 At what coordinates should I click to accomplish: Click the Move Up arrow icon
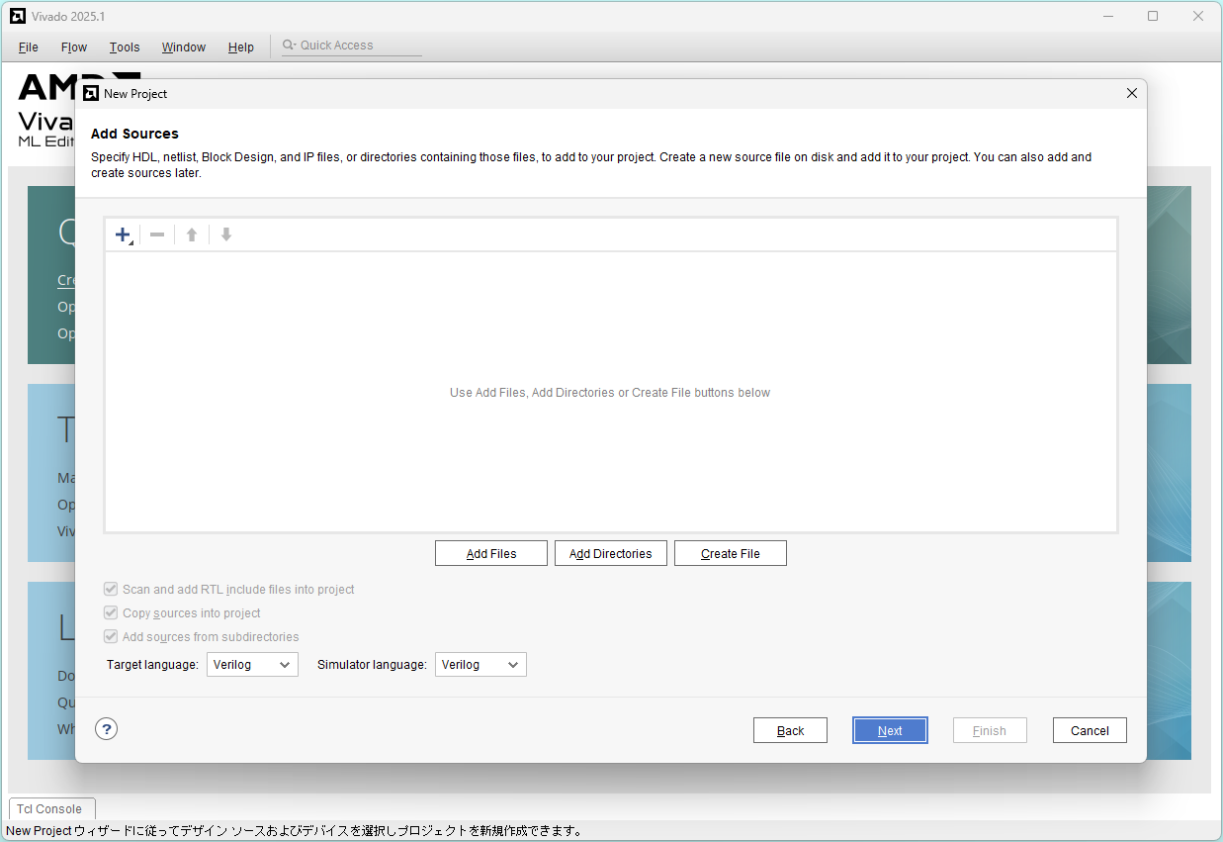pos(192,234)
